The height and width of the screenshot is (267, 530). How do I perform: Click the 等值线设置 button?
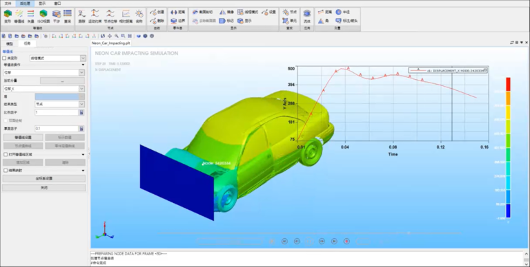click(23, 138)
